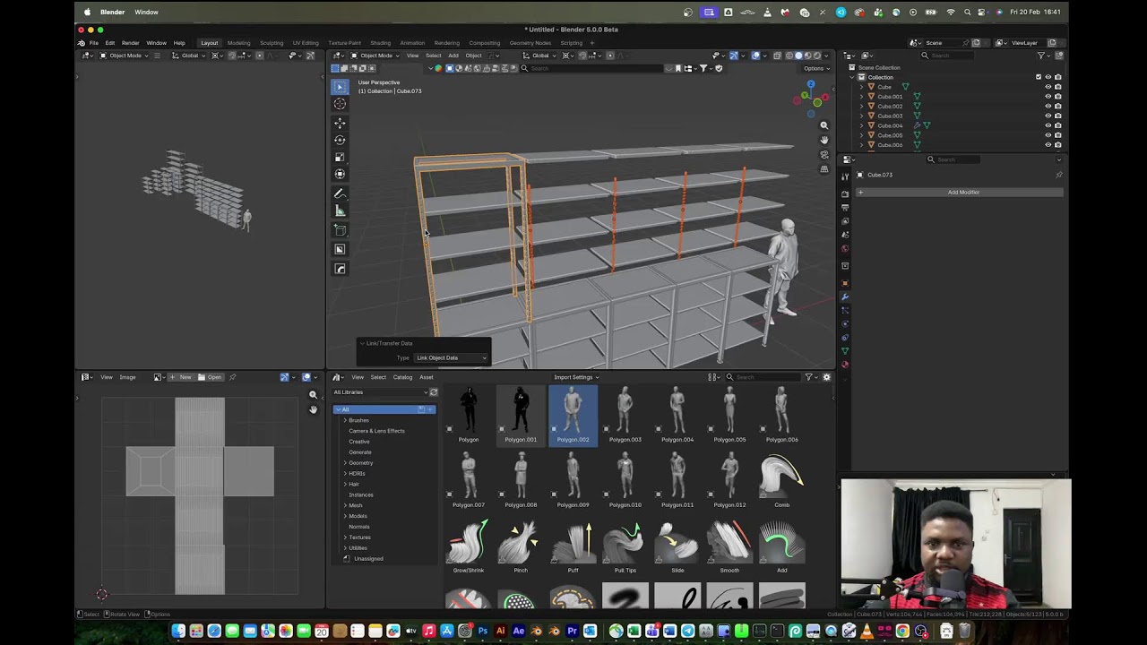Toggle viewport overlays button
The image size is (1147, 645).
tap(755, 56)
